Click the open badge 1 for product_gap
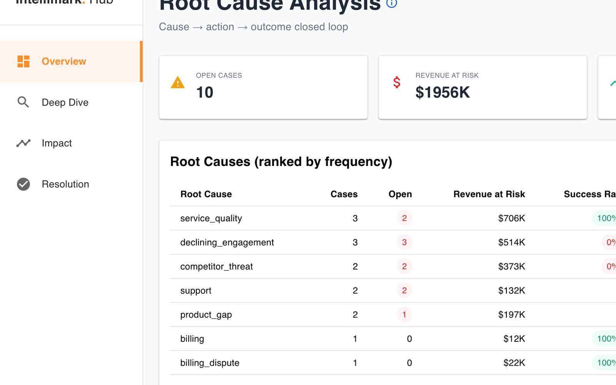Screen dimensions: 616x385 point(404,315)
